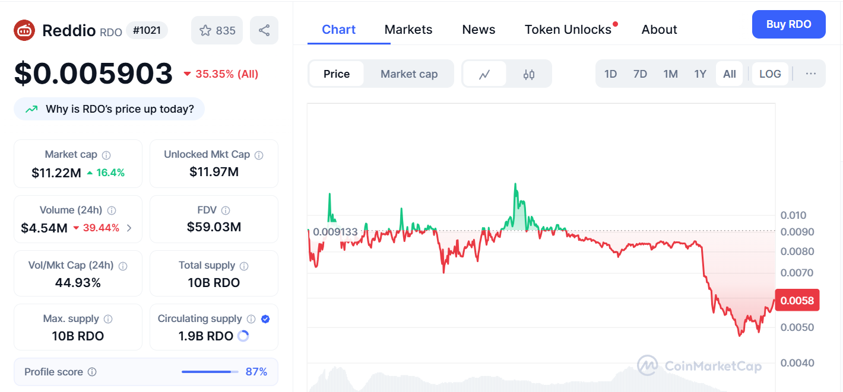Screen dimensions: 843x392
Task: Click the Reddio robot logo icon
Action: pos(24,30)
